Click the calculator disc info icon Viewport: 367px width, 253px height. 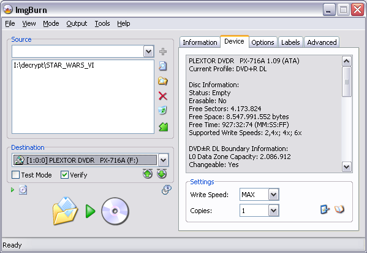coord(167,190)
